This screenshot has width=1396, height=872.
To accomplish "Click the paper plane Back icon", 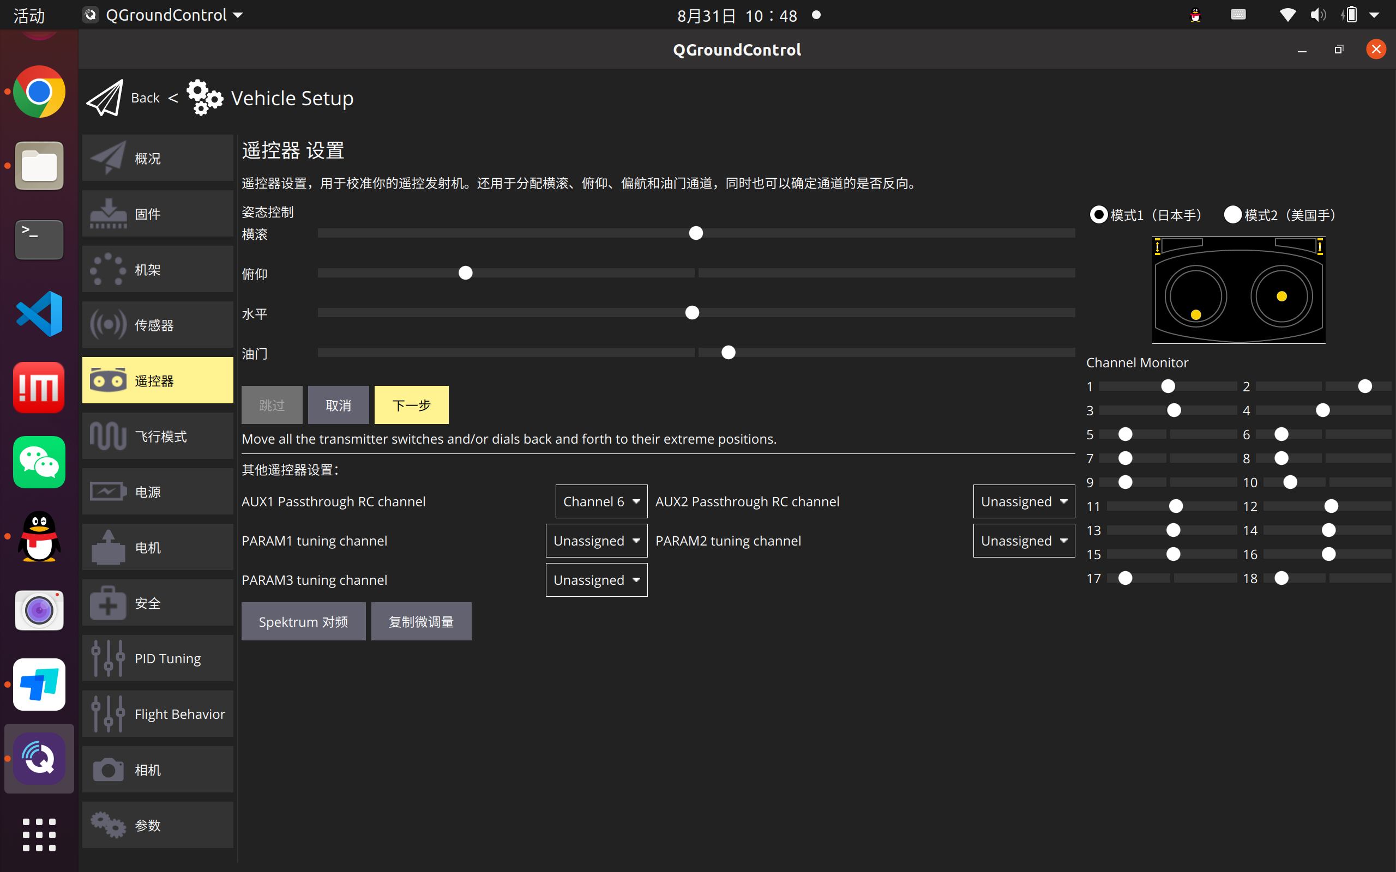I will [105, 98].
